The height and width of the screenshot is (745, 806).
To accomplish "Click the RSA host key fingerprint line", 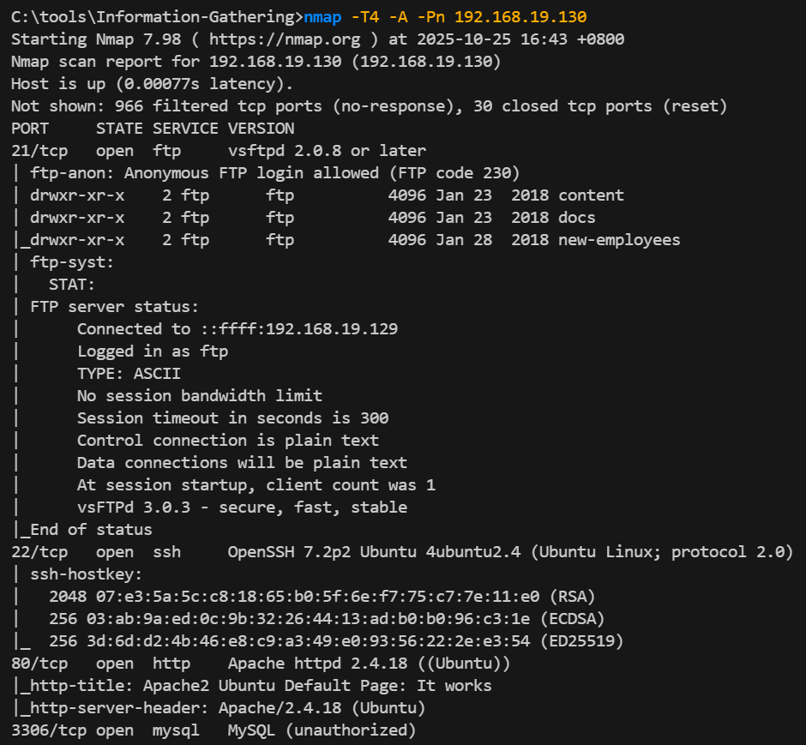I will pyautogui.click(x=322, y=597).
